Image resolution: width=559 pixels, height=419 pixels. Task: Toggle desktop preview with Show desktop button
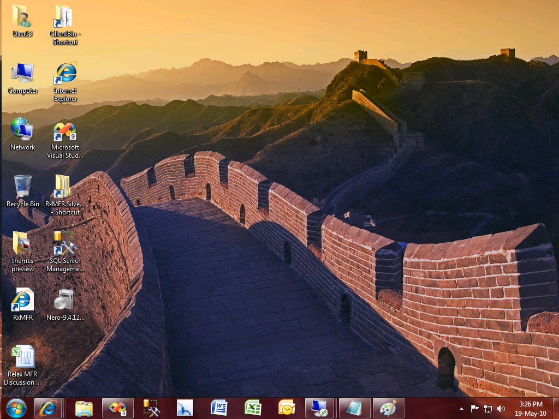[x=557, y=408]
